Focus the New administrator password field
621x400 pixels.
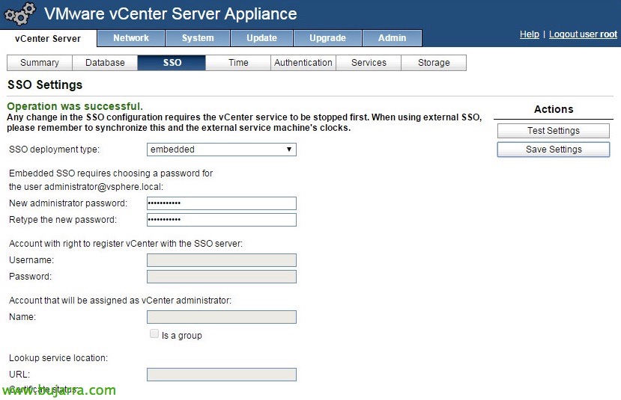click(221, 203)
